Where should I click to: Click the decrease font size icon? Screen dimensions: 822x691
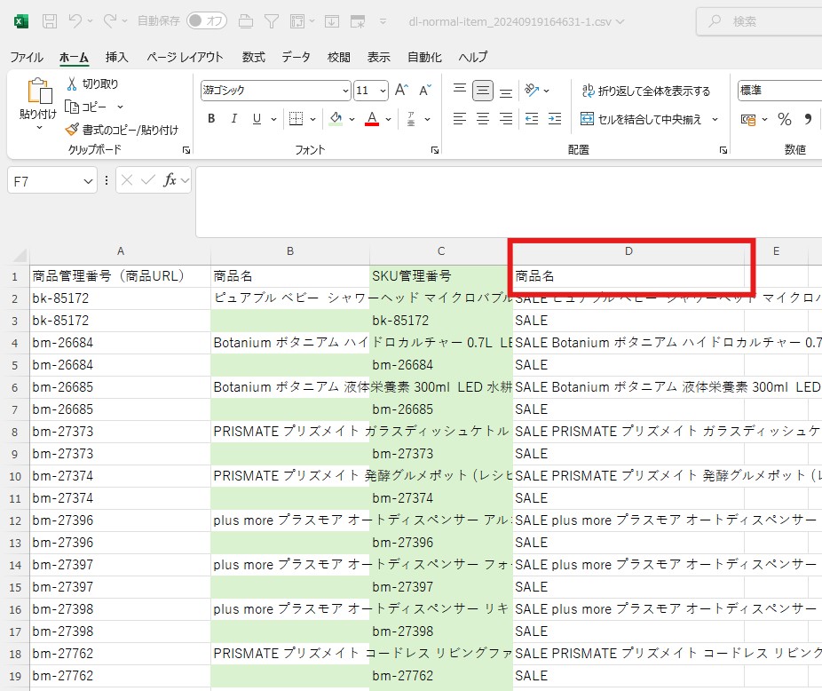pyautogui.click(x=424, y=91)
